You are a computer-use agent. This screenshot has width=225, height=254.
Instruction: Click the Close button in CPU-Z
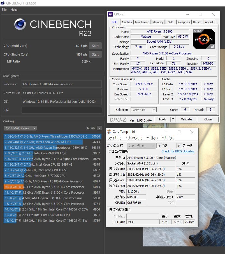tap(208, 119)
